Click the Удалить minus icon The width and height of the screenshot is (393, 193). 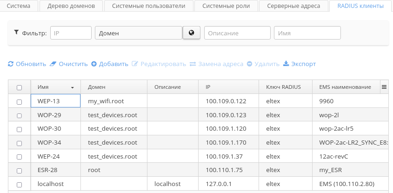pyautogui.click(x=250, y=64)
